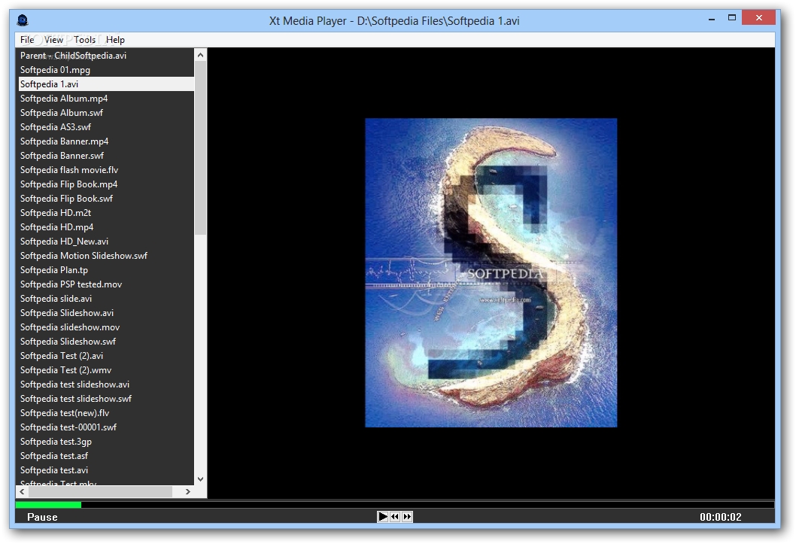Viewport: 796px width, 544px height.
Task: Select Softpedia slide.avi file
Action: (106, 299)
